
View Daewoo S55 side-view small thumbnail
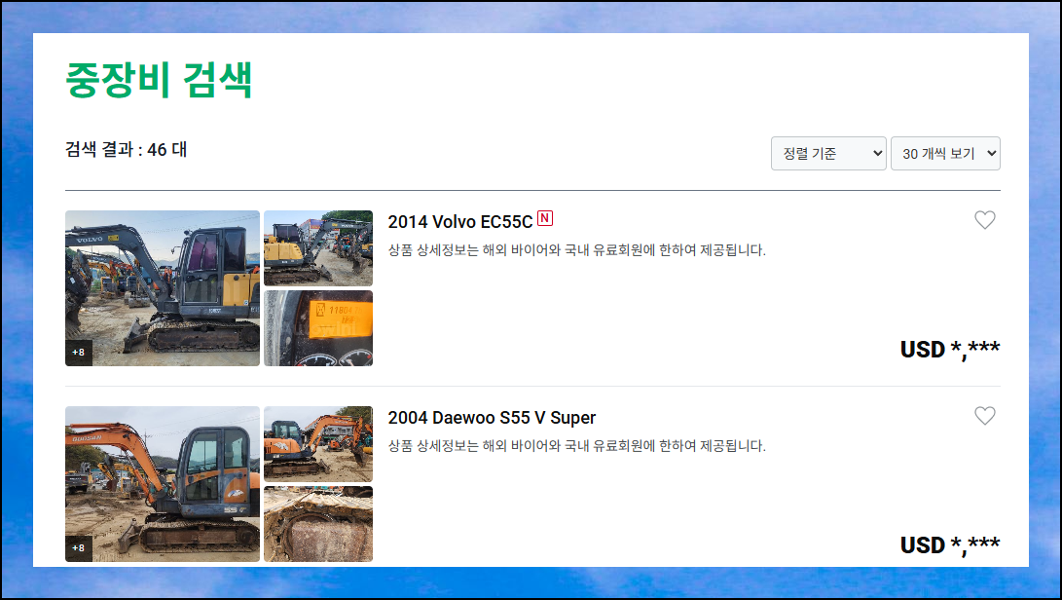(x=318, y=444)
